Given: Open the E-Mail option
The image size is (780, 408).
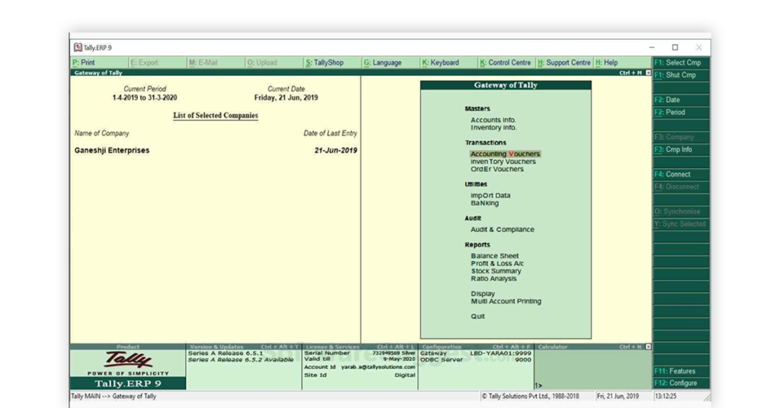Looking at the screenshot, I should 216,62.
